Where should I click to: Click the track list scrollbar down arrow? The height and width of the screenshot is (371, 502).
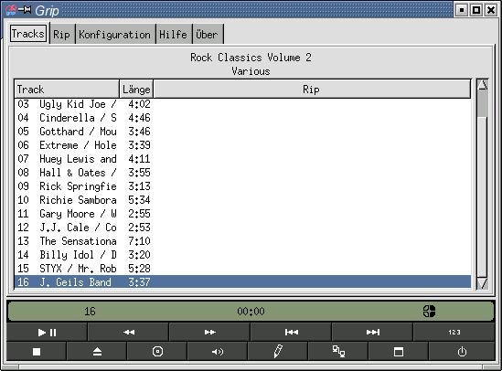pos(482,283)
